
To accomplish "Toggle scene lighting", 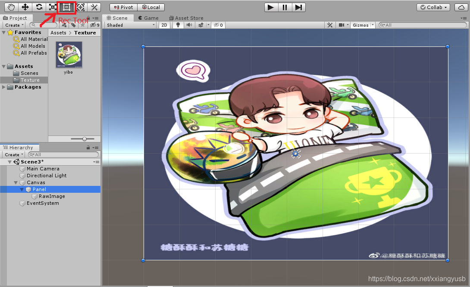I will click(x=178, y=25).
